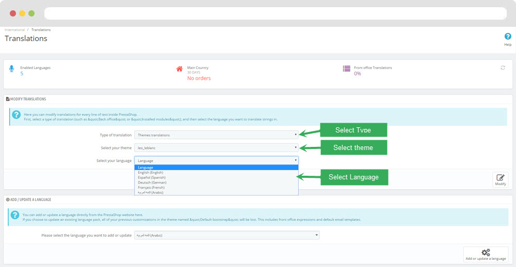Expand the language to add or update dropdown

coord(227,235)
